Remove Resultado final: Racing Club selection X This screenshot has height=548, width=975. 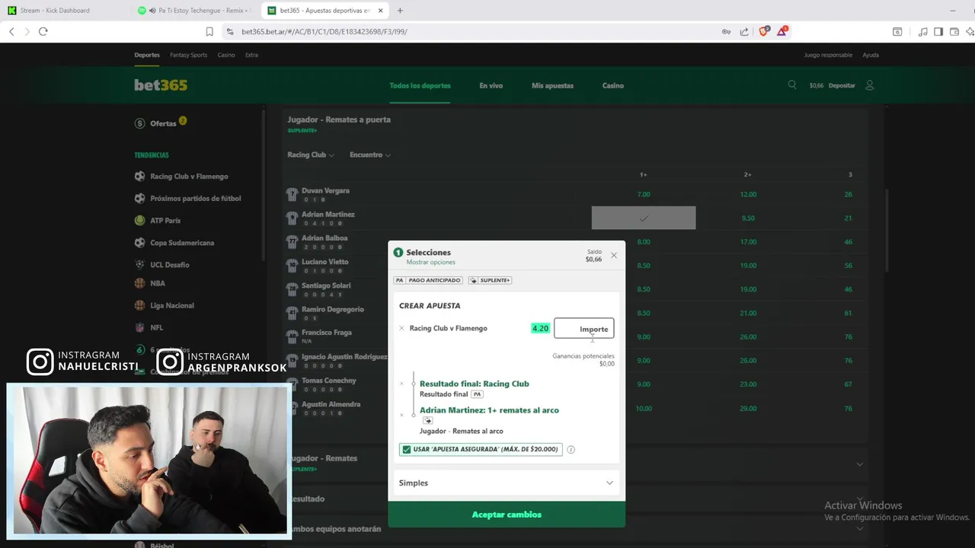click(x=401, y=384)
